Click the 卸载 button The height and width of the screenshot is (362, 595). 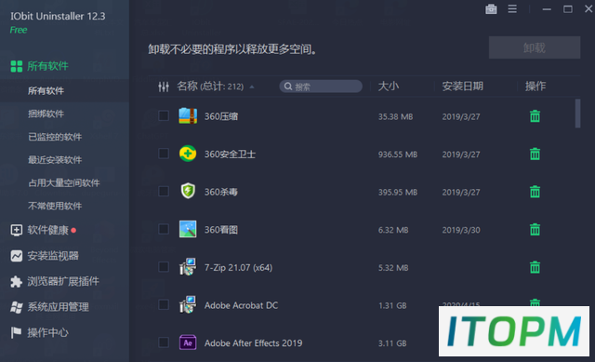point(535,47)
